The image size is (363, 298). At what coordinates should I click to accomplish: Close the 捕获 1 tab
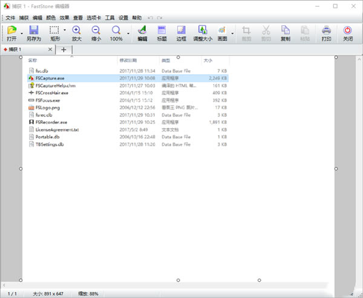pyautogui.click(x=50, y=50)
